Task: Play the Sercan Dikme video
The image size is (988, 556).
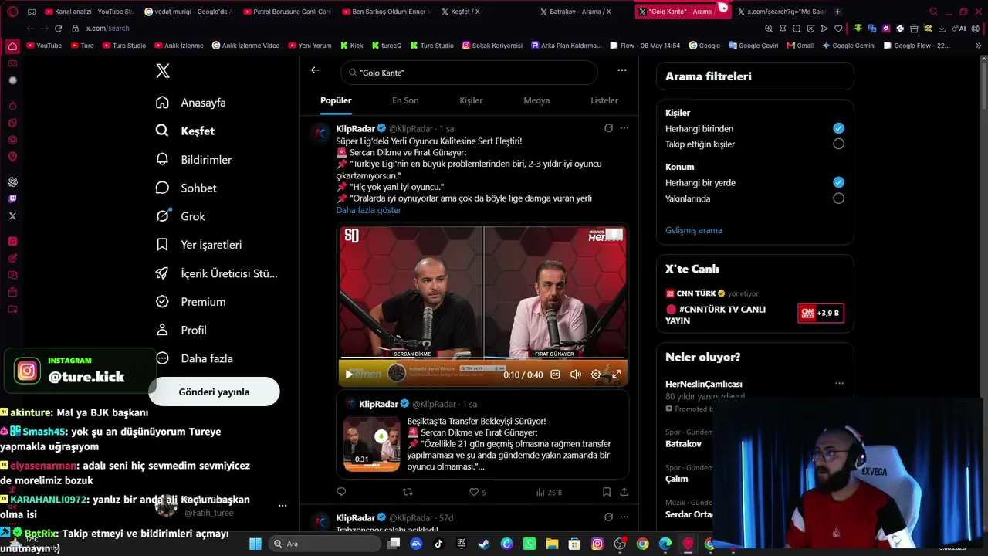Action: 349,375
